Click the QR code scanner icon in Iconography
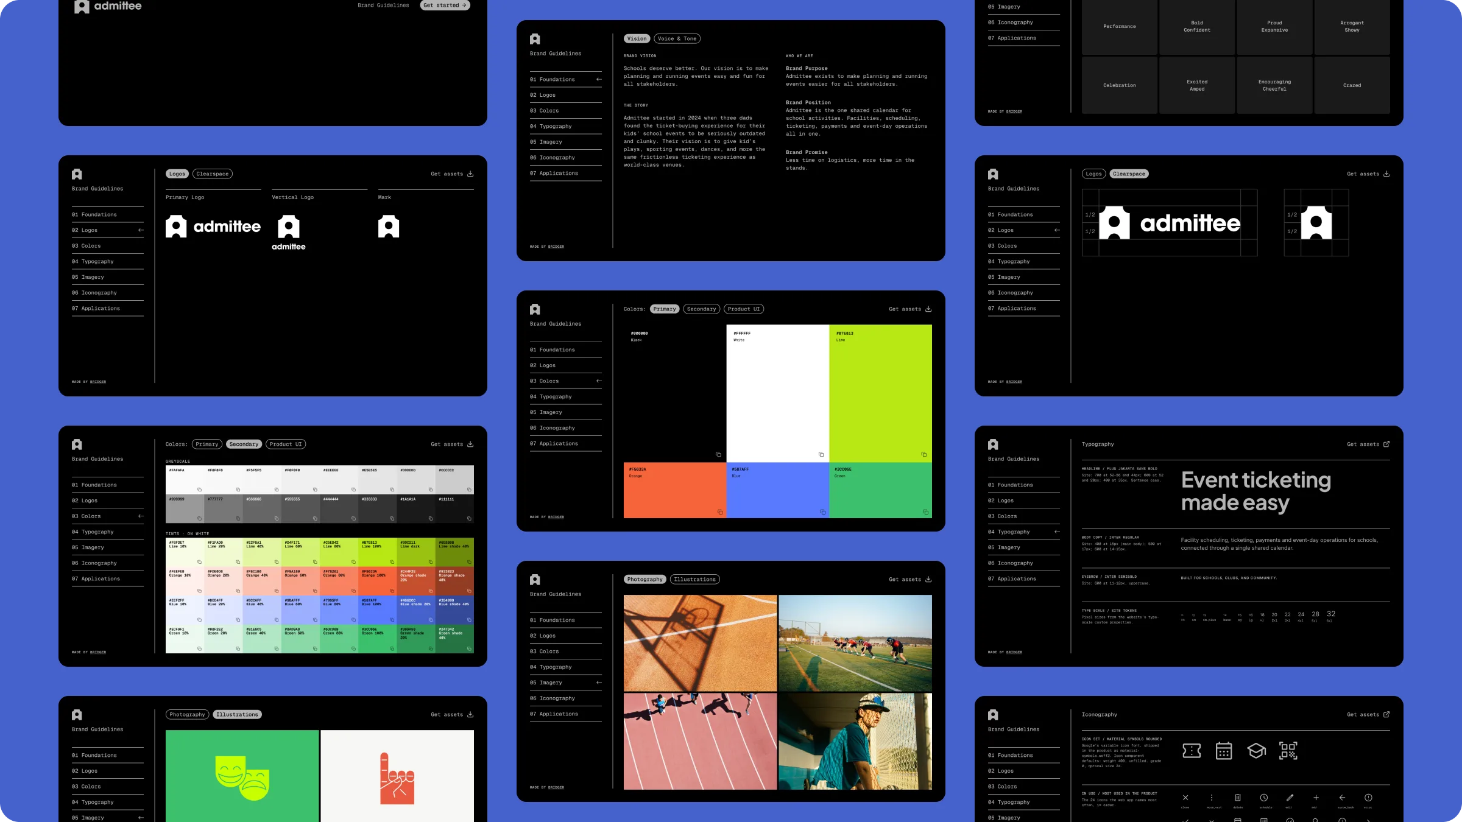This screenshot has height=822, width=1462. tap(1288, 751)
